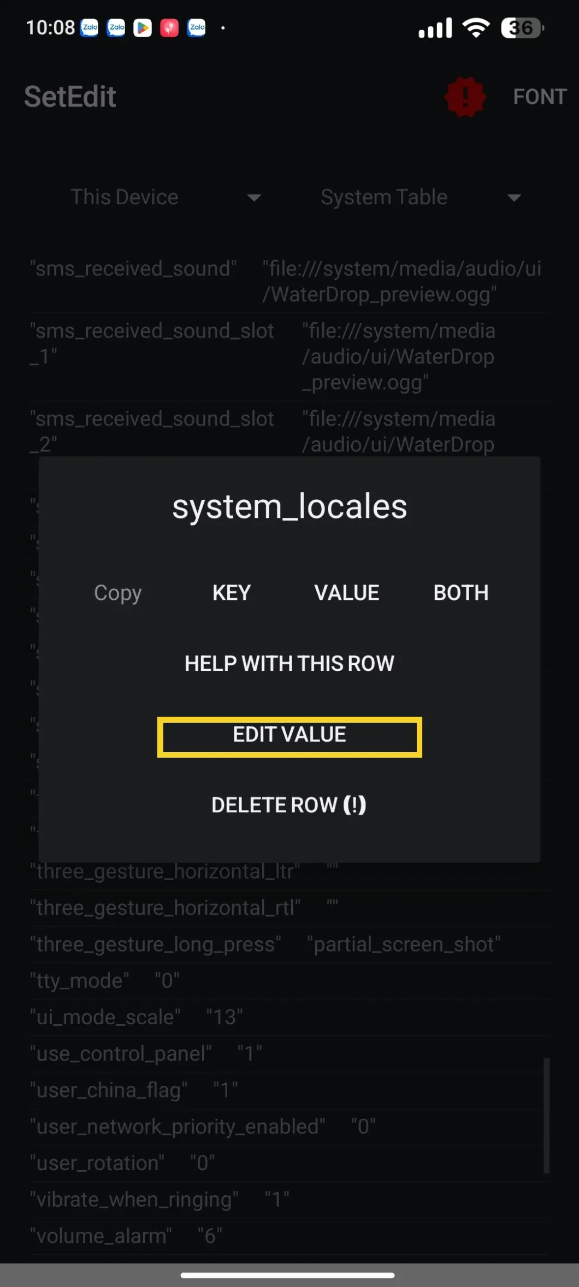
Task: Tap the Google Play notification icon
Action: click(143, 27)
